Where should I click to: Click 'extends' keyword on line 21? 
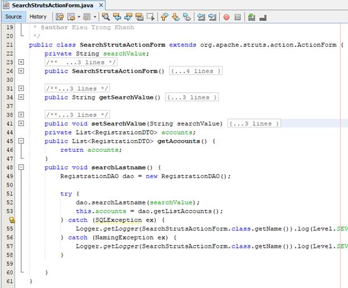click(183, 45)
